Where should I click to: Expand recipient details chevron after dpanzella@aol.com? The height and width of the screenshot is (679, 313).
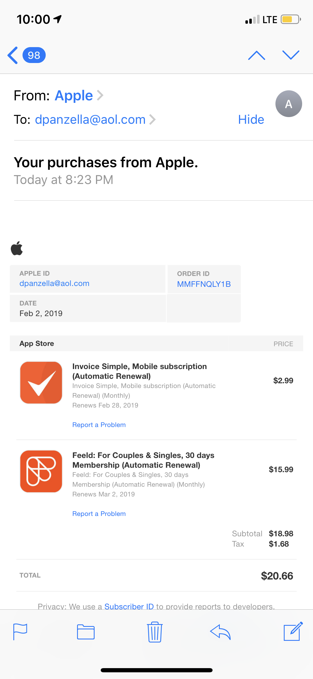pyautogui.click(x=152, y=120)
